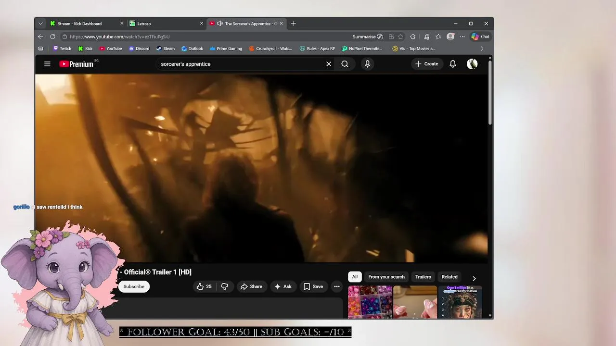This screenshot has width=616, height=346.
Task: Select the Related filter chip
Action: click(449, 277)
